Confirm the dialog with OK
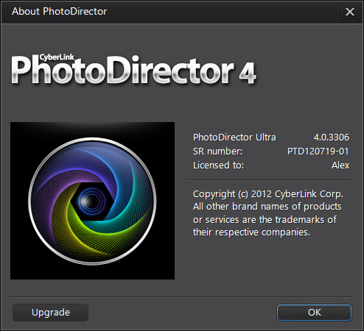This screenshot has width=364, height=331. pyautogui.click(x=314, y=313)
